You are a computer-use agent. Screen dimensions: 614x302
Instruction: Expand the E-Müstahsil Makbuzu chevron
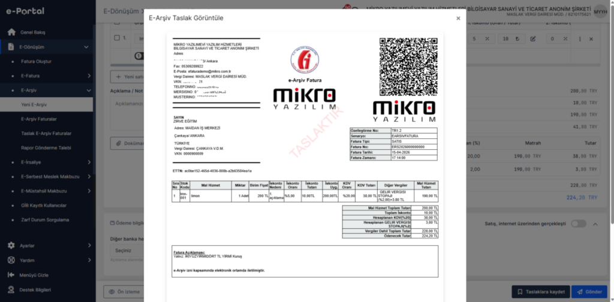click(89, 191)
